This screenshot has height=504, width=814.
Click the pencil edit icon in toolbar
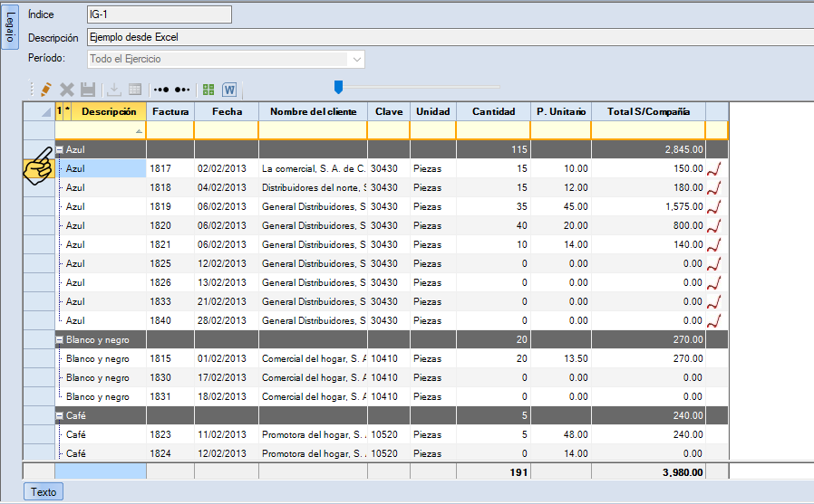tap(44, 90)
